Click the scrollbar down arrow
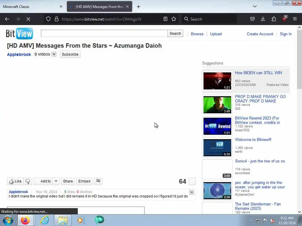The width and height of the screenshot is (302, 226). coord(300,212)
